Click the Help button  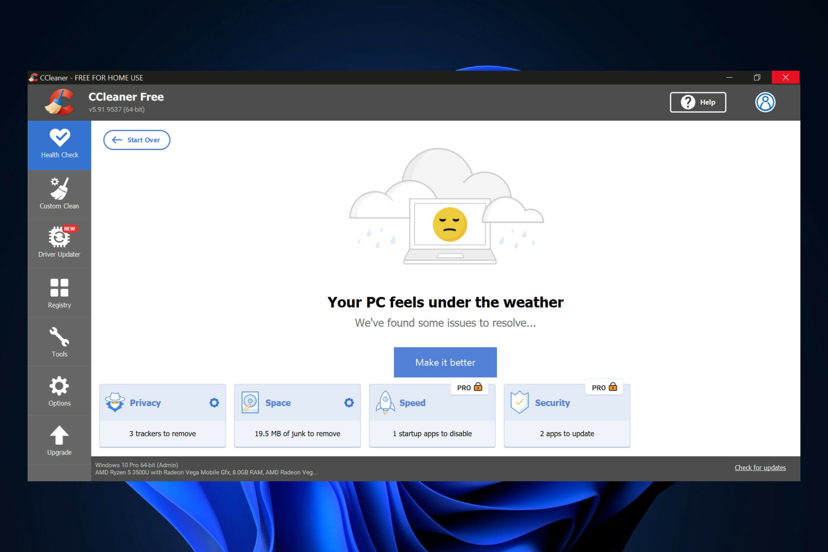698,102
